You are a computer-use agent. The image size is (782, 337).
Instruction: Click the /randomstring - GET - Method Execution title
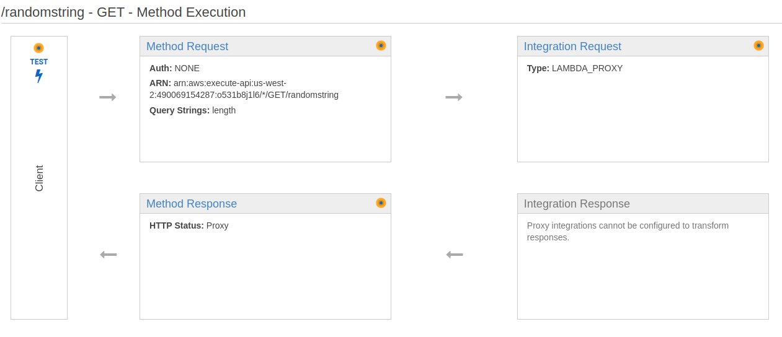(123, 12)
